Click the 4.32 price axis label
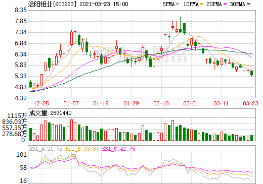This screenshot has height=184, width=263. tap(21, 98)
